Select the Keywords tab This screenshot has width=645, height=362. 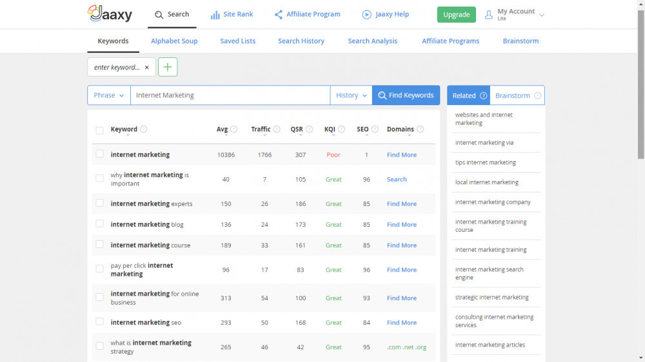pos(113,41)
